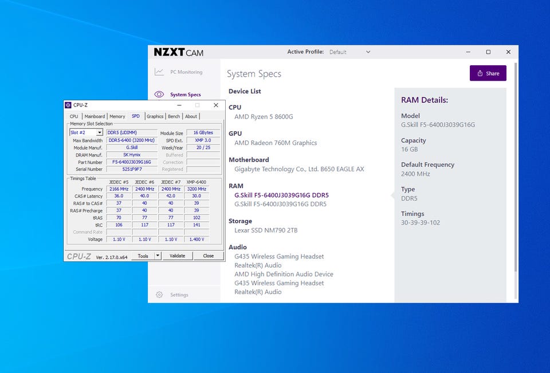Close the CPU-Z window with X
The width and height of the screenshot is (550, 373).
tap(216, 105)
